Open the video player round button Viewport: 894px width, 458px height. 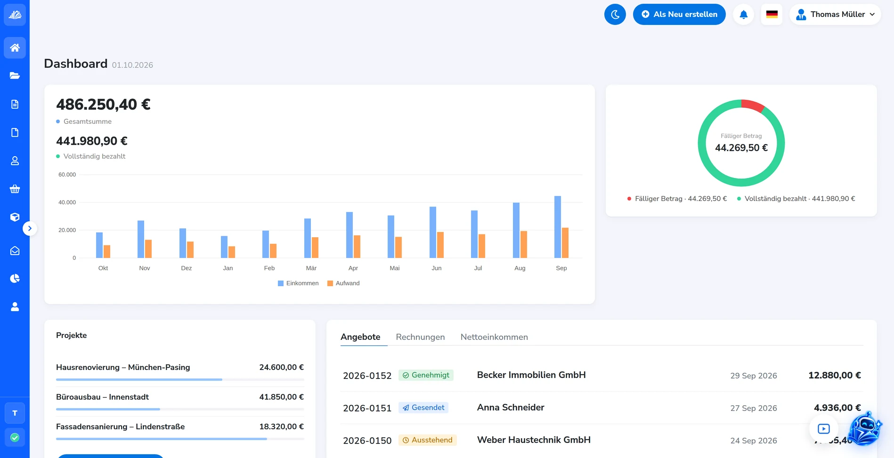click(823, 429)
